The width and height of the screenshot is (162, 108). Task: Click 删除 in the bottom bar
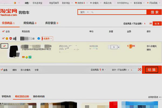(x=15, y=70)
